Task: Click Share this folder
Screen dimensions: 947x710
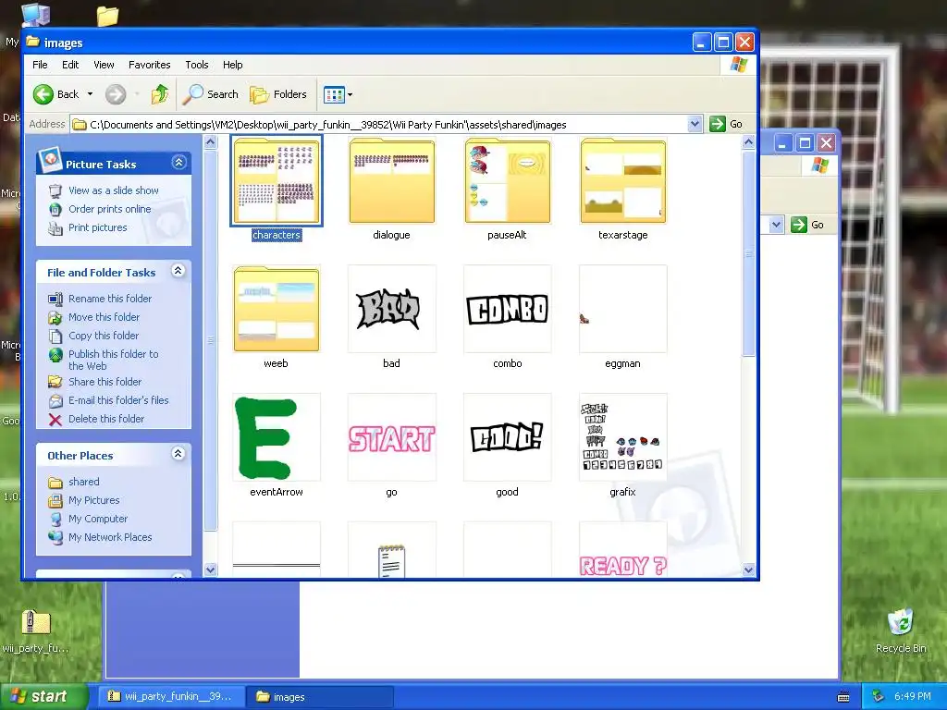Action: 105,382
